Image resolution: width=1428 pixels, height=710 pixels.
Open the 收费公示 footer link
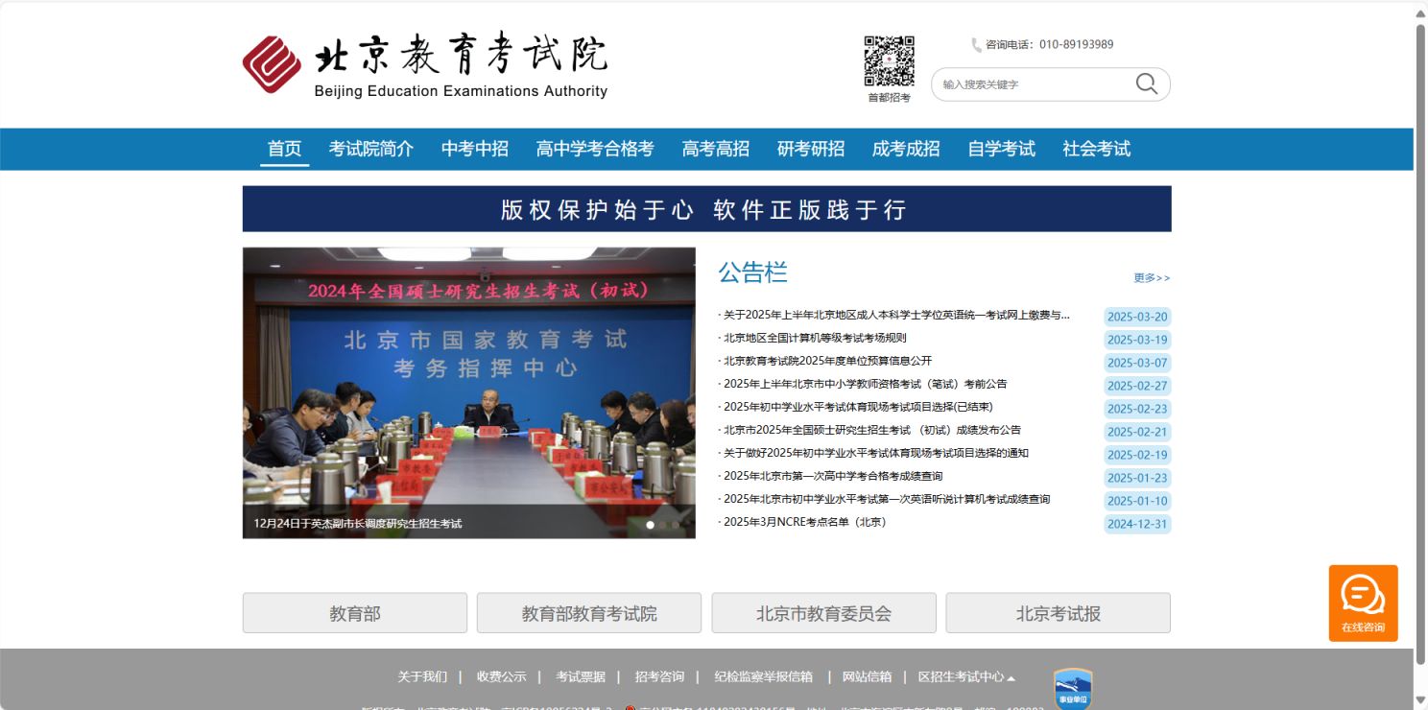(502, 677)
